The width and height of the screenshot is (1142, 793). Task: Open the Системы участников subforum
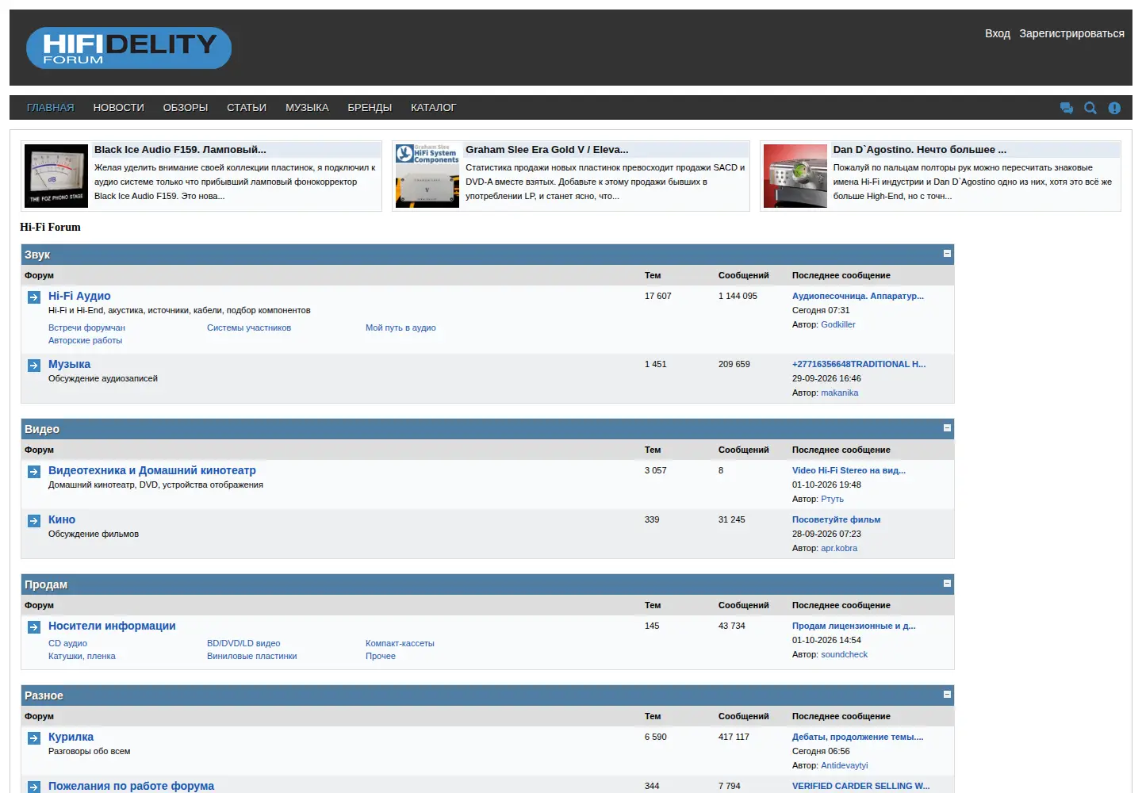(249, 328)
